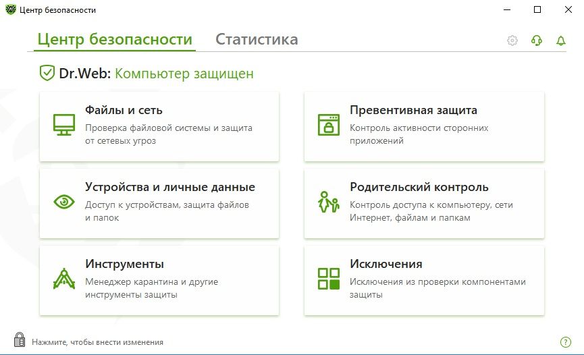Image resolution: width=584 pixels, height=355 pixels.
Task: Open the Файлы и сеть heading
Action: click(124, 110)
